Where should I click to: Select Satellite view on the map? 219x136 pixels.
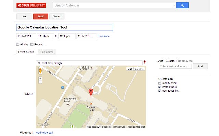(139, 69)
